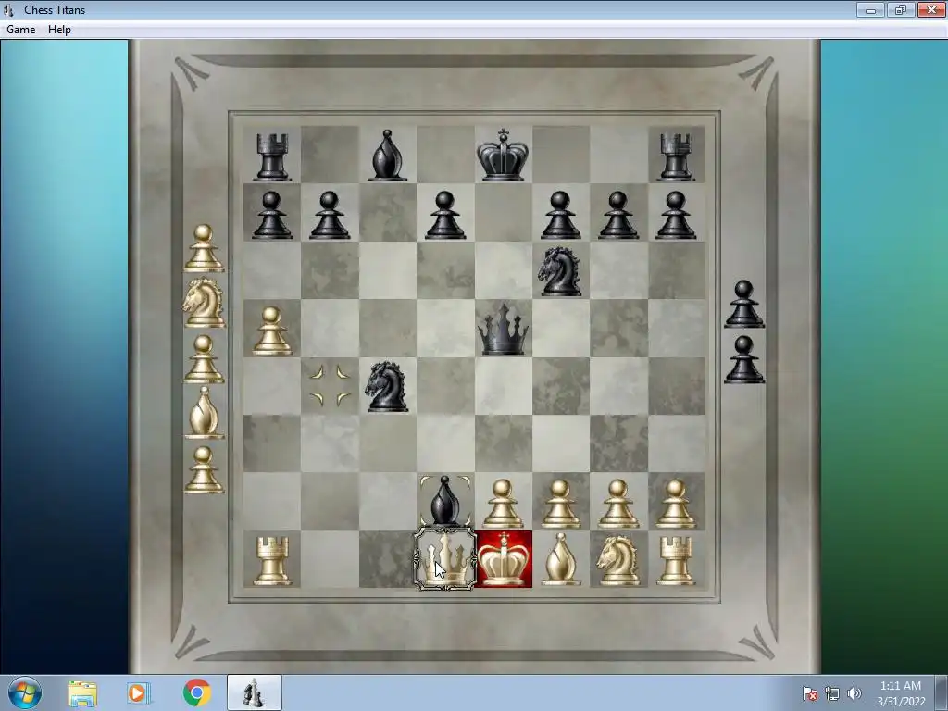
Task: Select the white rook on h1
Action: click(x=676, y=560)
